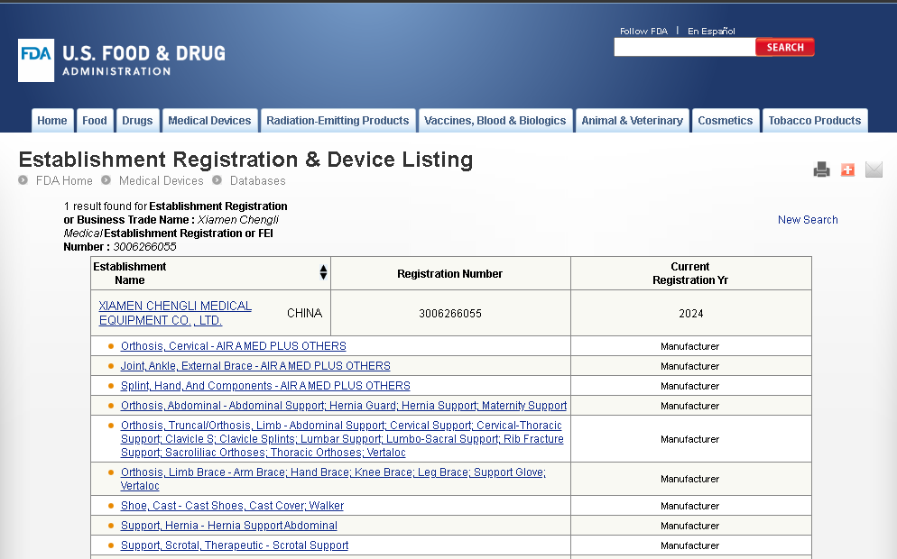This screenshot has height=559, width=897.
Task: Click the search text field
Action: pyautogui.click(x=685, y=47)
